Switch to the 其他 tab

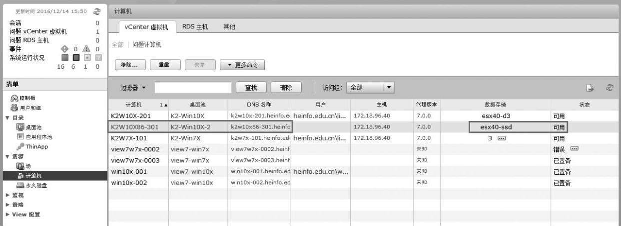(x=229, y=26)
